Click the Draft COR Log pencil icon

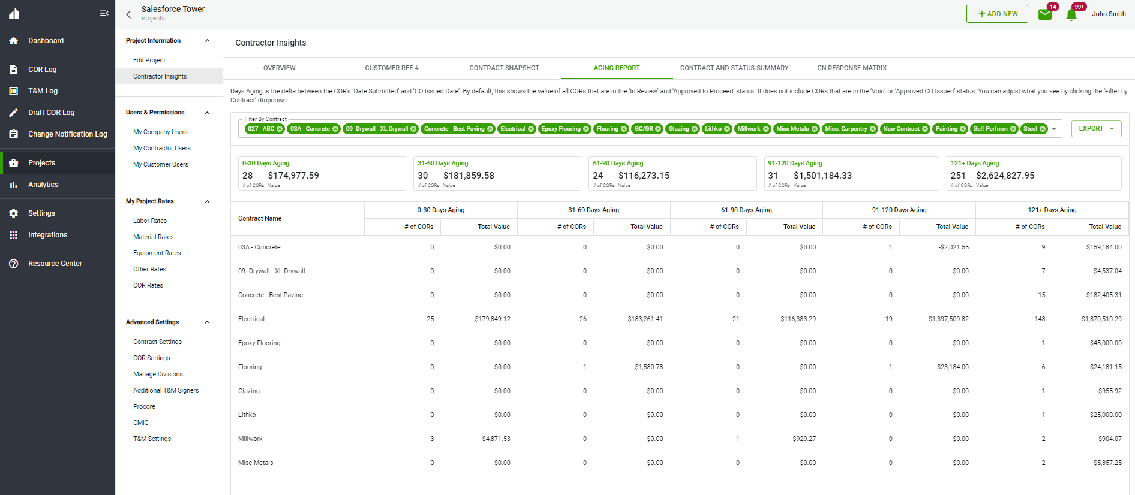point(14,113)
